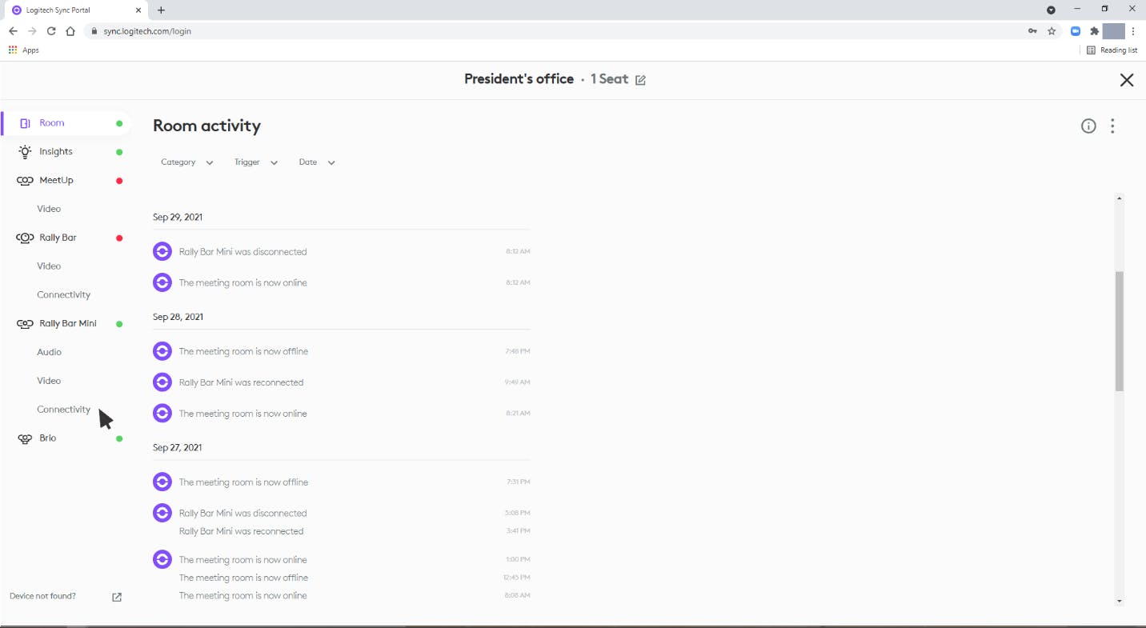Screen dimensions: 1146x628
Task: Click the scrollbar up arrow
Action: click(x=1120, y=198)
